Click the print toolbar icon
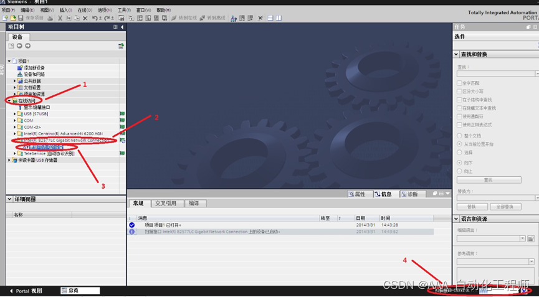The width and height of the screenshot is (539, 297). tap(50, 18)
